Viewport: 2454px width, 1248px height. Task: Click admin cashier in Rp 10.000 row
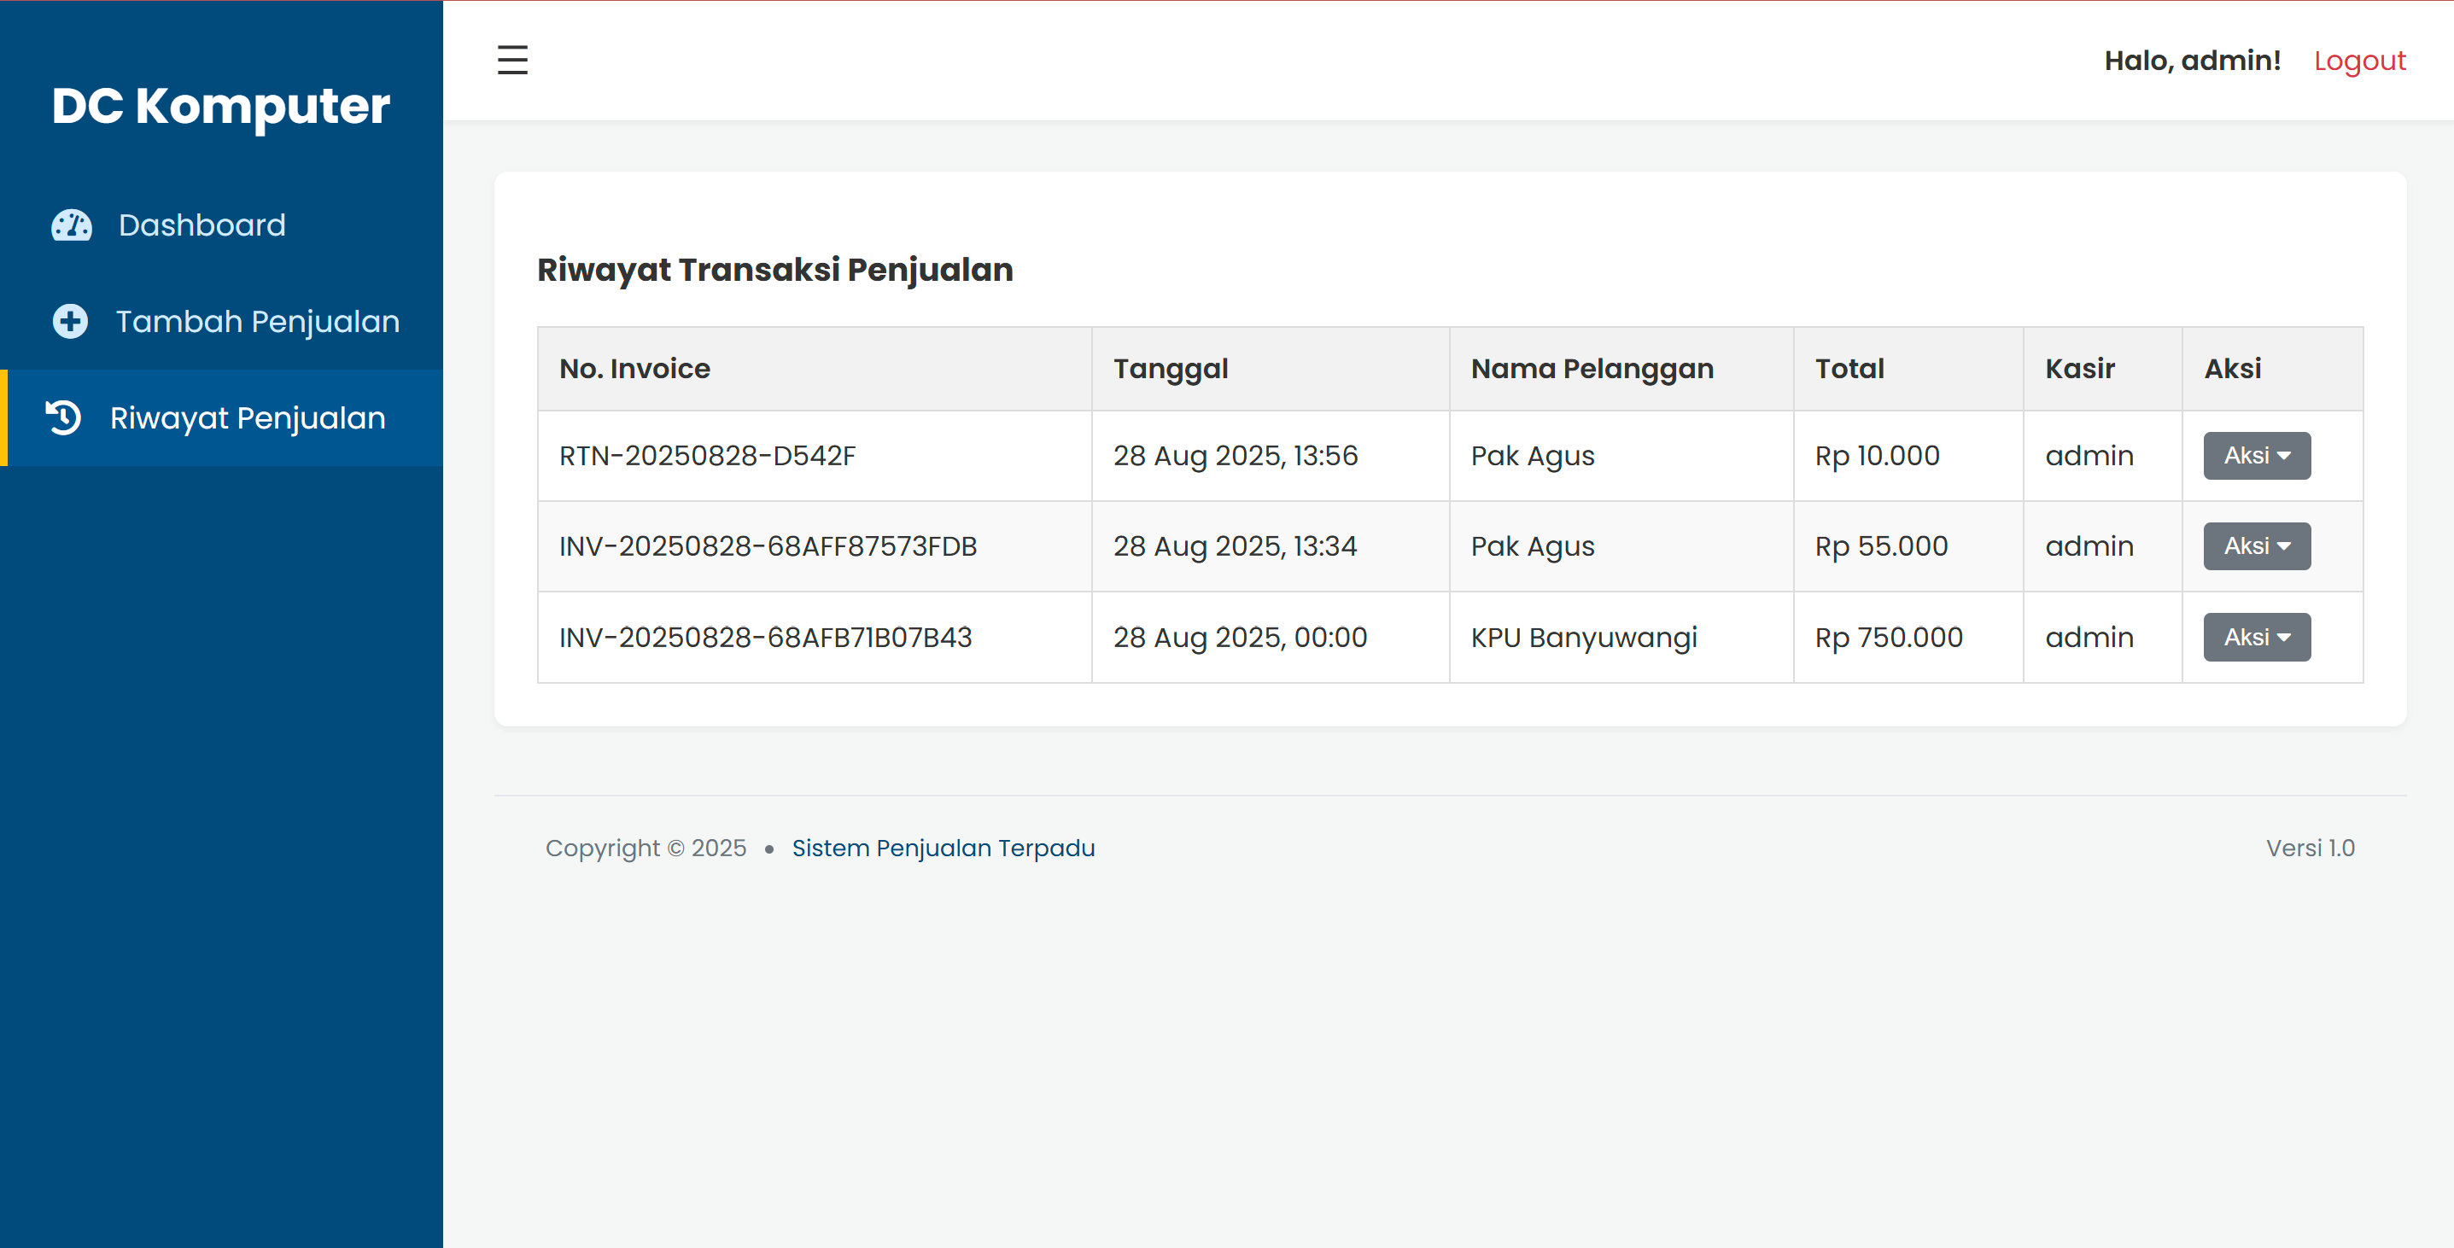click(2089, 457)
